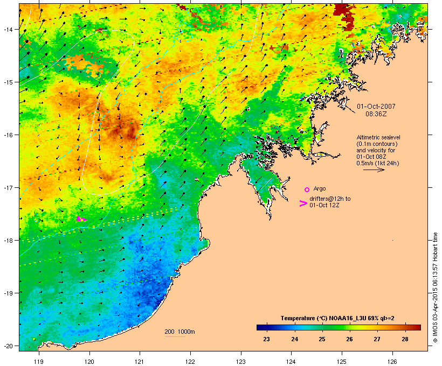Click the colorbar tick label 28
442x366 pixels.
[405, 339]
